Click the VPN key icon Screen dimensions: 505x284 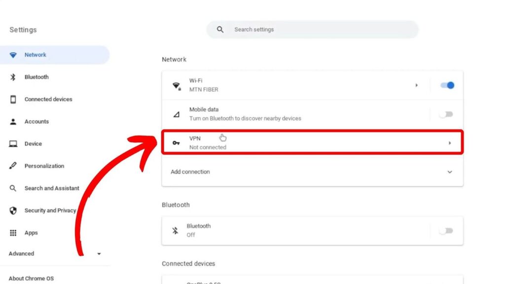click(x=176, y=142)
